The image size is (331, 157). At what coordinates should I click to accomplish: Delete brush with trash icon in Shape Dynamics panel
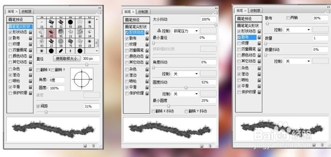click(x=210, y=146)
